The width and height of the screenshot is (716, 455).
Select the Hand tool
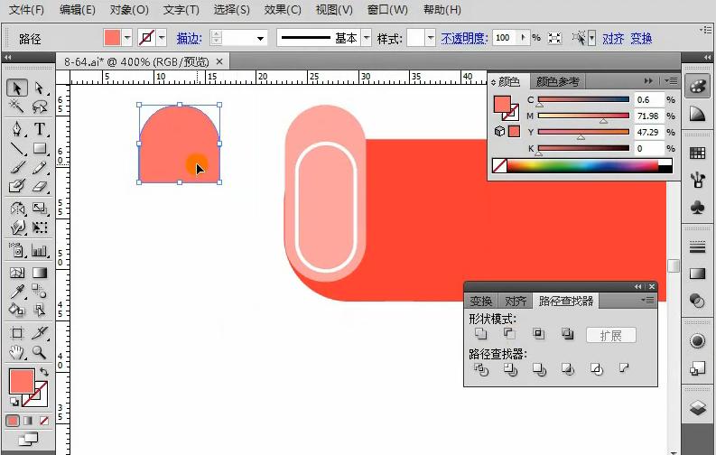pyautogui.click(x=17, y=352)
